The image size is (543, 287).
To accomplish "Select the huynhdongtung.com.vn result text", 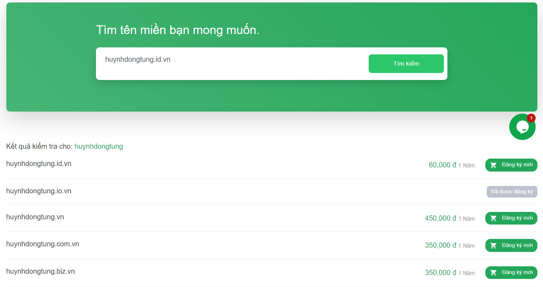I will coord(43,244).
